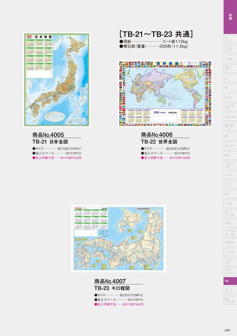The width and height of the screenshot is (237, 336).
Task: Open the TB-21 Japan map thumbnail
Action: (x=57, y=80)
